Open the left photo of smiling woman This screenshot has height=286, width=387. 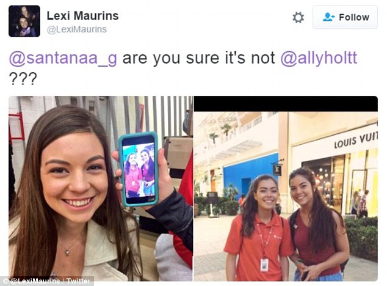(x=101, y=189)
